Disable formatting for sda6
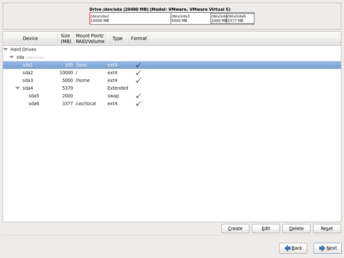This screenshot has width=344, height=258. 138,103
